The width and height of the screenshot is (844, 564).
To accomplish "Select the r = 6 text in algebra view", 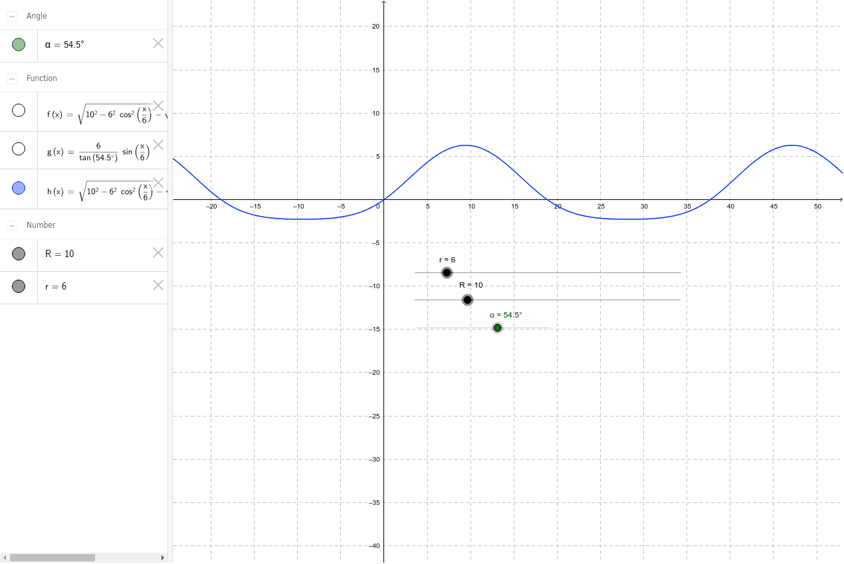I will click(x=56, y=287).
